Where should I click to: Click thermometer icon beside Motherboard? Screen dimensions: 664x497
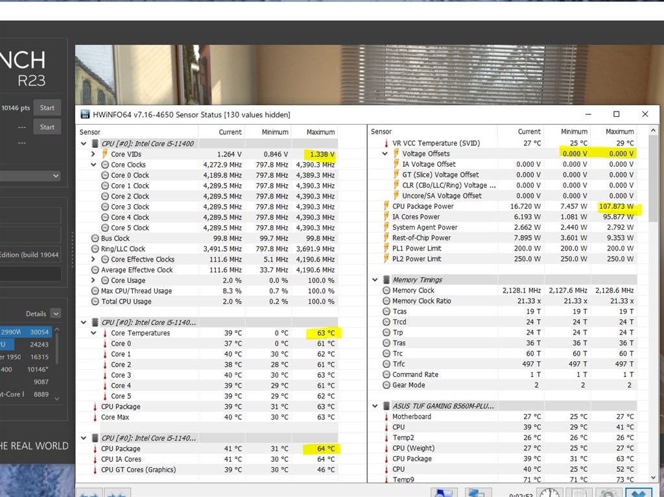point(386,417)
